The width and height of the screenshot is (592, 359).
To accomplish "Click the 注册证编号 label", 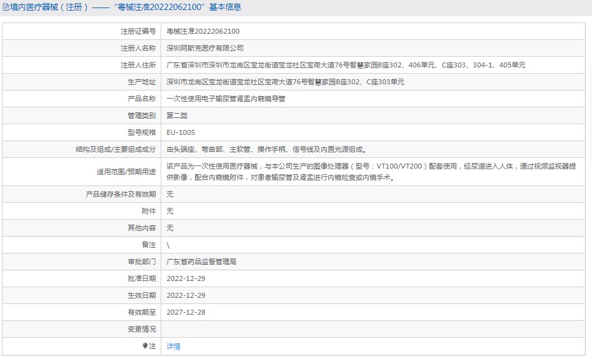I will click(138, 31).
